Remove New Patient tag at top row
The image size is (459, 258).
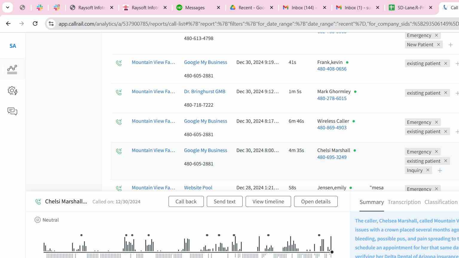438,44
